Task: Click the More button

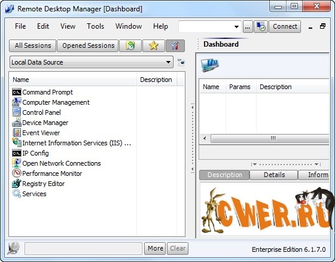Action: (x=155, y=248)
